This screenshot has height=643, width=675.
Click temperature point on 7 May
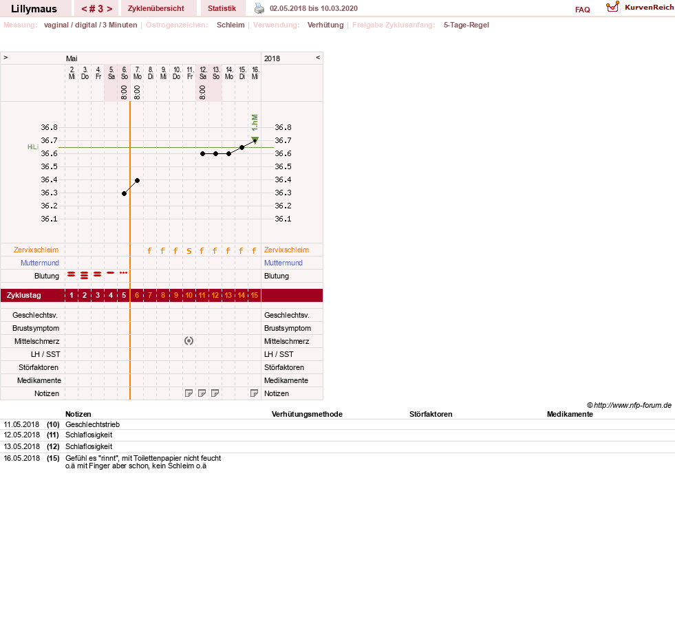click(x=138, y=180)
